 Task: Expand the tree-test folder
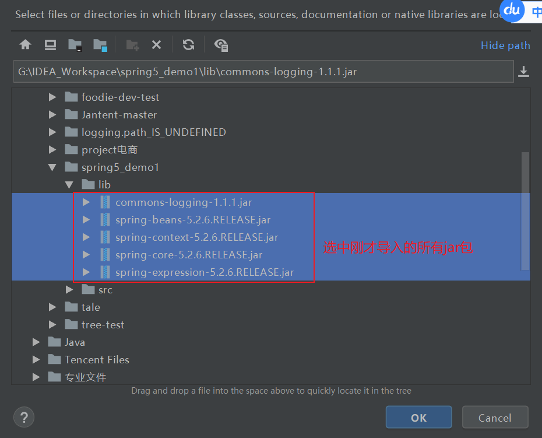click(52, 324)
